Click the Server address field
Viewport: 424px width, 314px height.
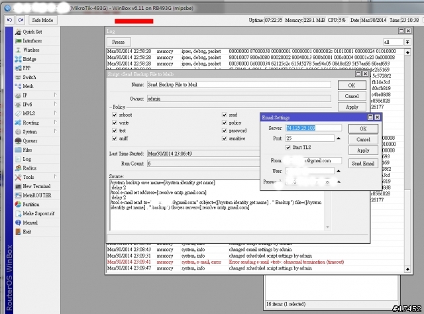(313, 128)
